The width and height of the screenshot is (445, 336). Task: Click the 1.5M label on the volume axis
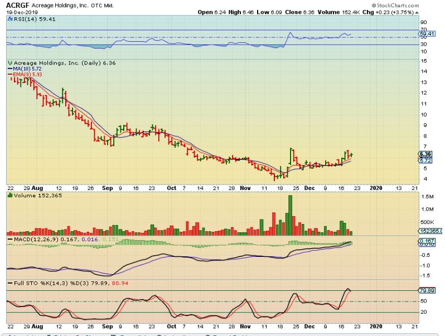coord(428,197)
